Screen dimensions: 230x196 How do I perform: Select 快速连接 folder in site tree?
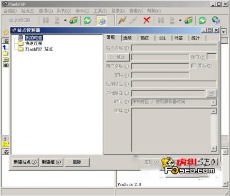pyautogui.click(x=34, y=43)
